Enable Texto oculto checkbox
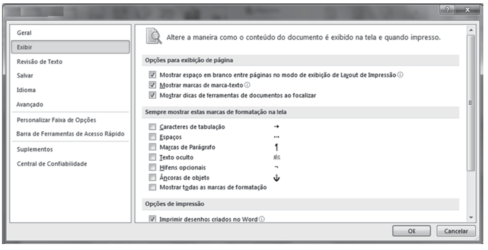 [x=152, y=157]
